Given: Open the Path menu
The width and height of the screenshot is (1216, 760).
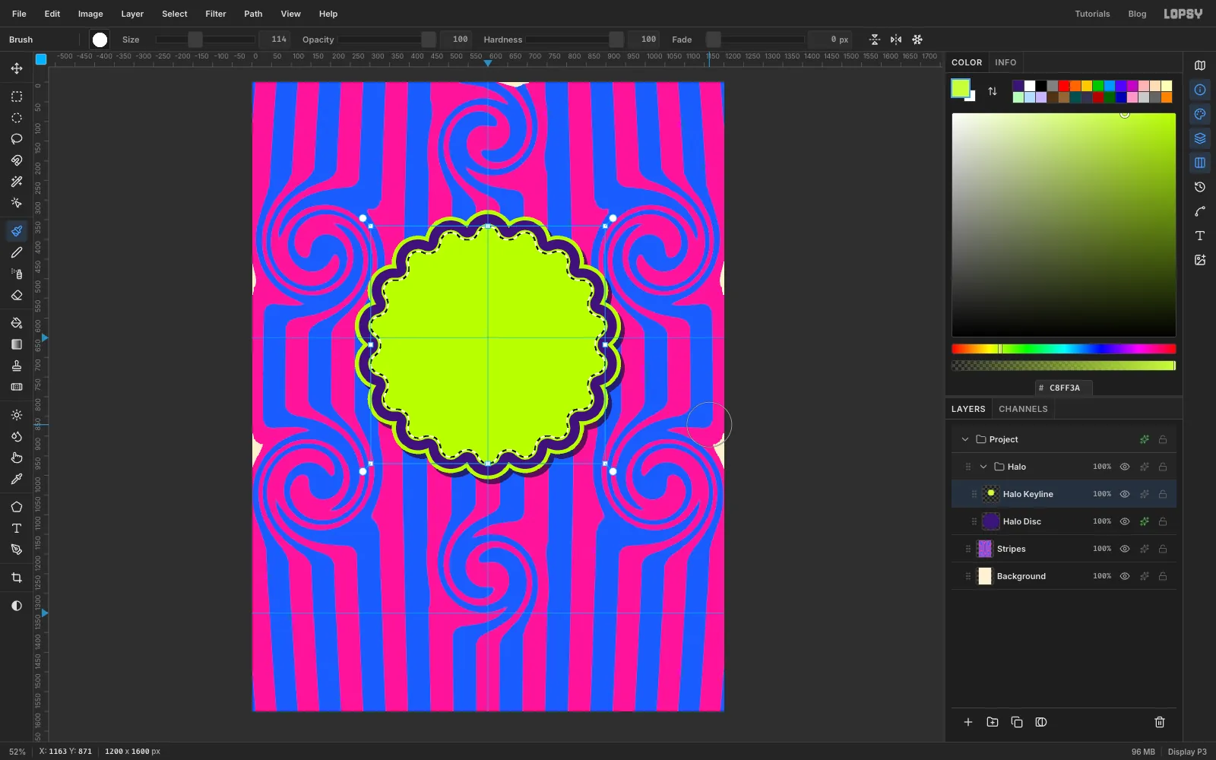Looking at the screenshot, I should pos(253,14).
